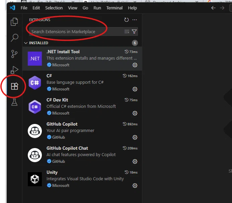Image resolution: width=232 pixels, height=203 pixels.
Task: Select the .NET Install Tool extension title
Action: coord(63,52)
